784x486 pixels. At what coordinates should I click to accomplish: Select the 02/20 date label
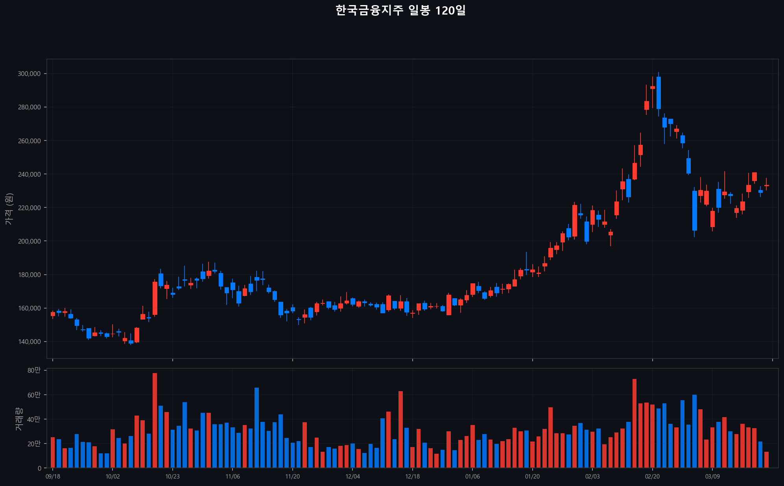tap(652, 477)
